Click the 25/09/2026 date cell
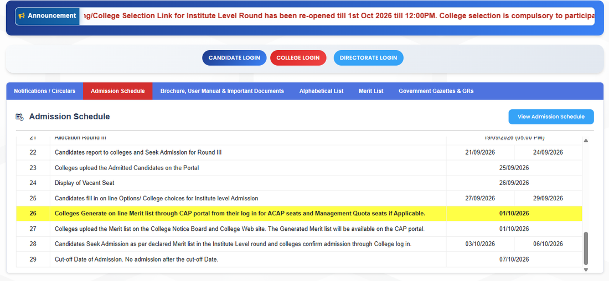The width and height of the screenshot is (609, 281). click(x=514, y=168)
